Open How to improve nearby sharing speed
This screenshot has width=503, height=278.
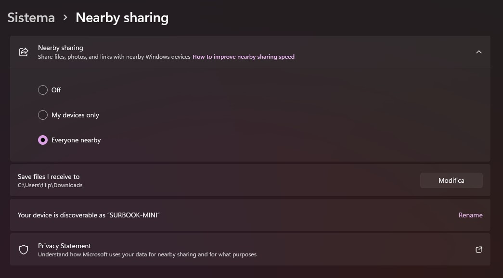click(x=244, y=57)
